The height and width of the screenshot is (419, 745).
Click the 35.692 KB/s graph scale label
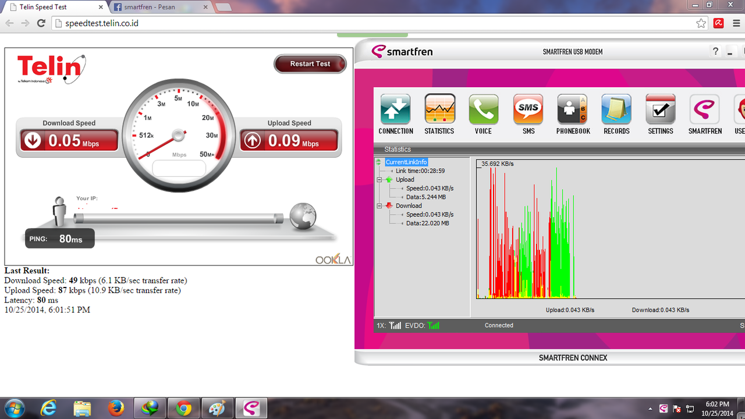(497, 164)
